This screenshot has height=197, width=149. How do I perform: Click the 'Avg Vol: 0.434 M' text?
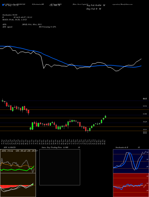[x=96, y=5]
